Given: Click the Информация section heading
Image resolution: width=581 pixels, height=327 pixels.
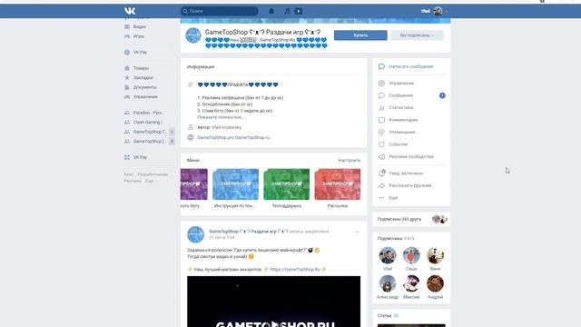Looking at the screenshot, I should [201, 66].
